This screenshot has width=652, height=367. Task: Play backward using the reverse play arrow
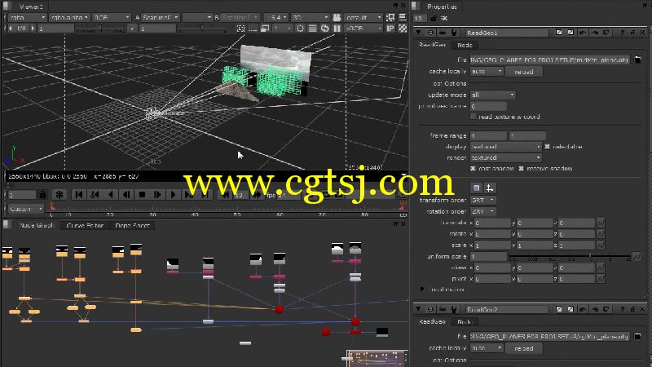tap(110, 194)
